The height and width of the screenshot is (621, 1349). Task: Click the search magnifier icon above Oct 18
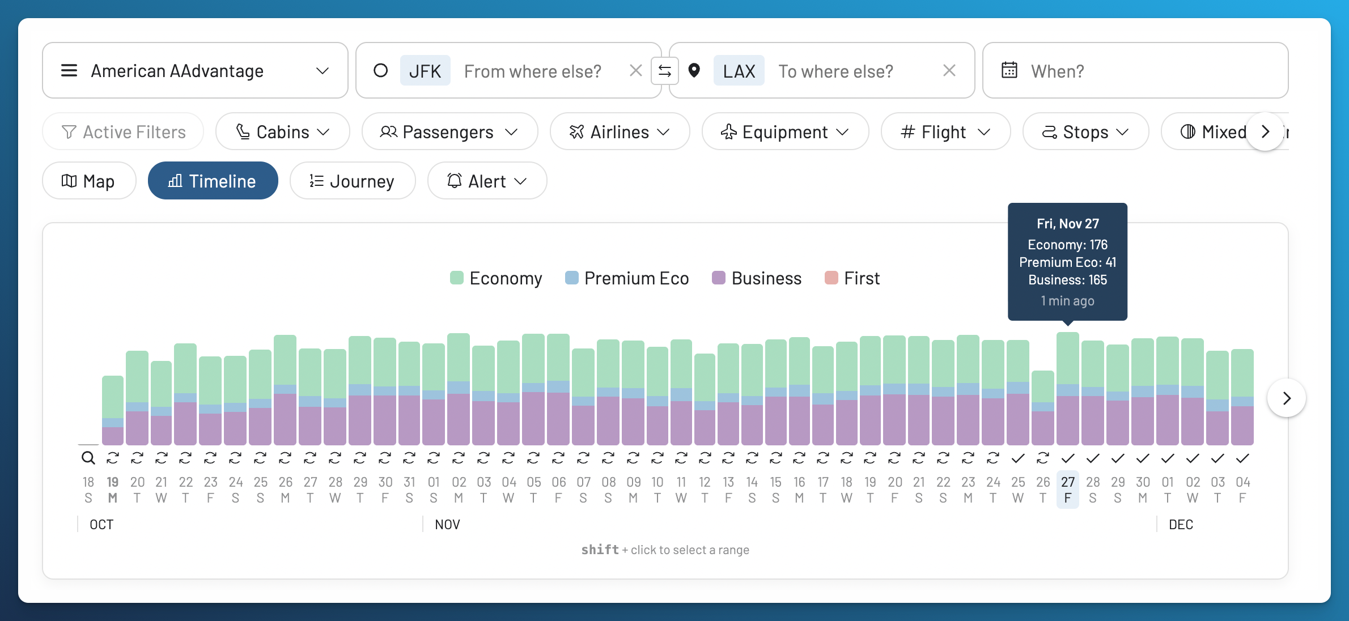click(x=88, y=458)
